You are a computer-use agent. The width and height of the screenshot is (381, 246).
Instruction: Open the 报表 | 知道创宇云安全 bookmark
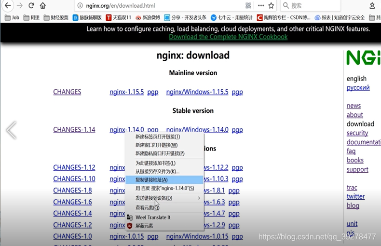click(340, 17)
